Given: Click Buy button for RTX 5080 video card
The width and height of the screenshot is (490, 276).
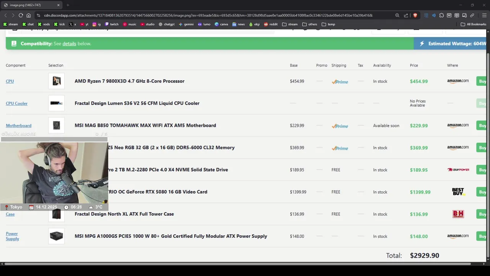Looking at the screenshot, I should coord(481,192).
